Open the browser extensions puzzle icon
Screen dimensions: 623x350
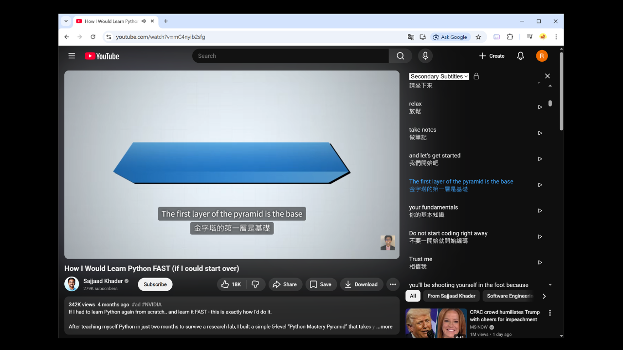pyautogui.click(x=510, y=37)
